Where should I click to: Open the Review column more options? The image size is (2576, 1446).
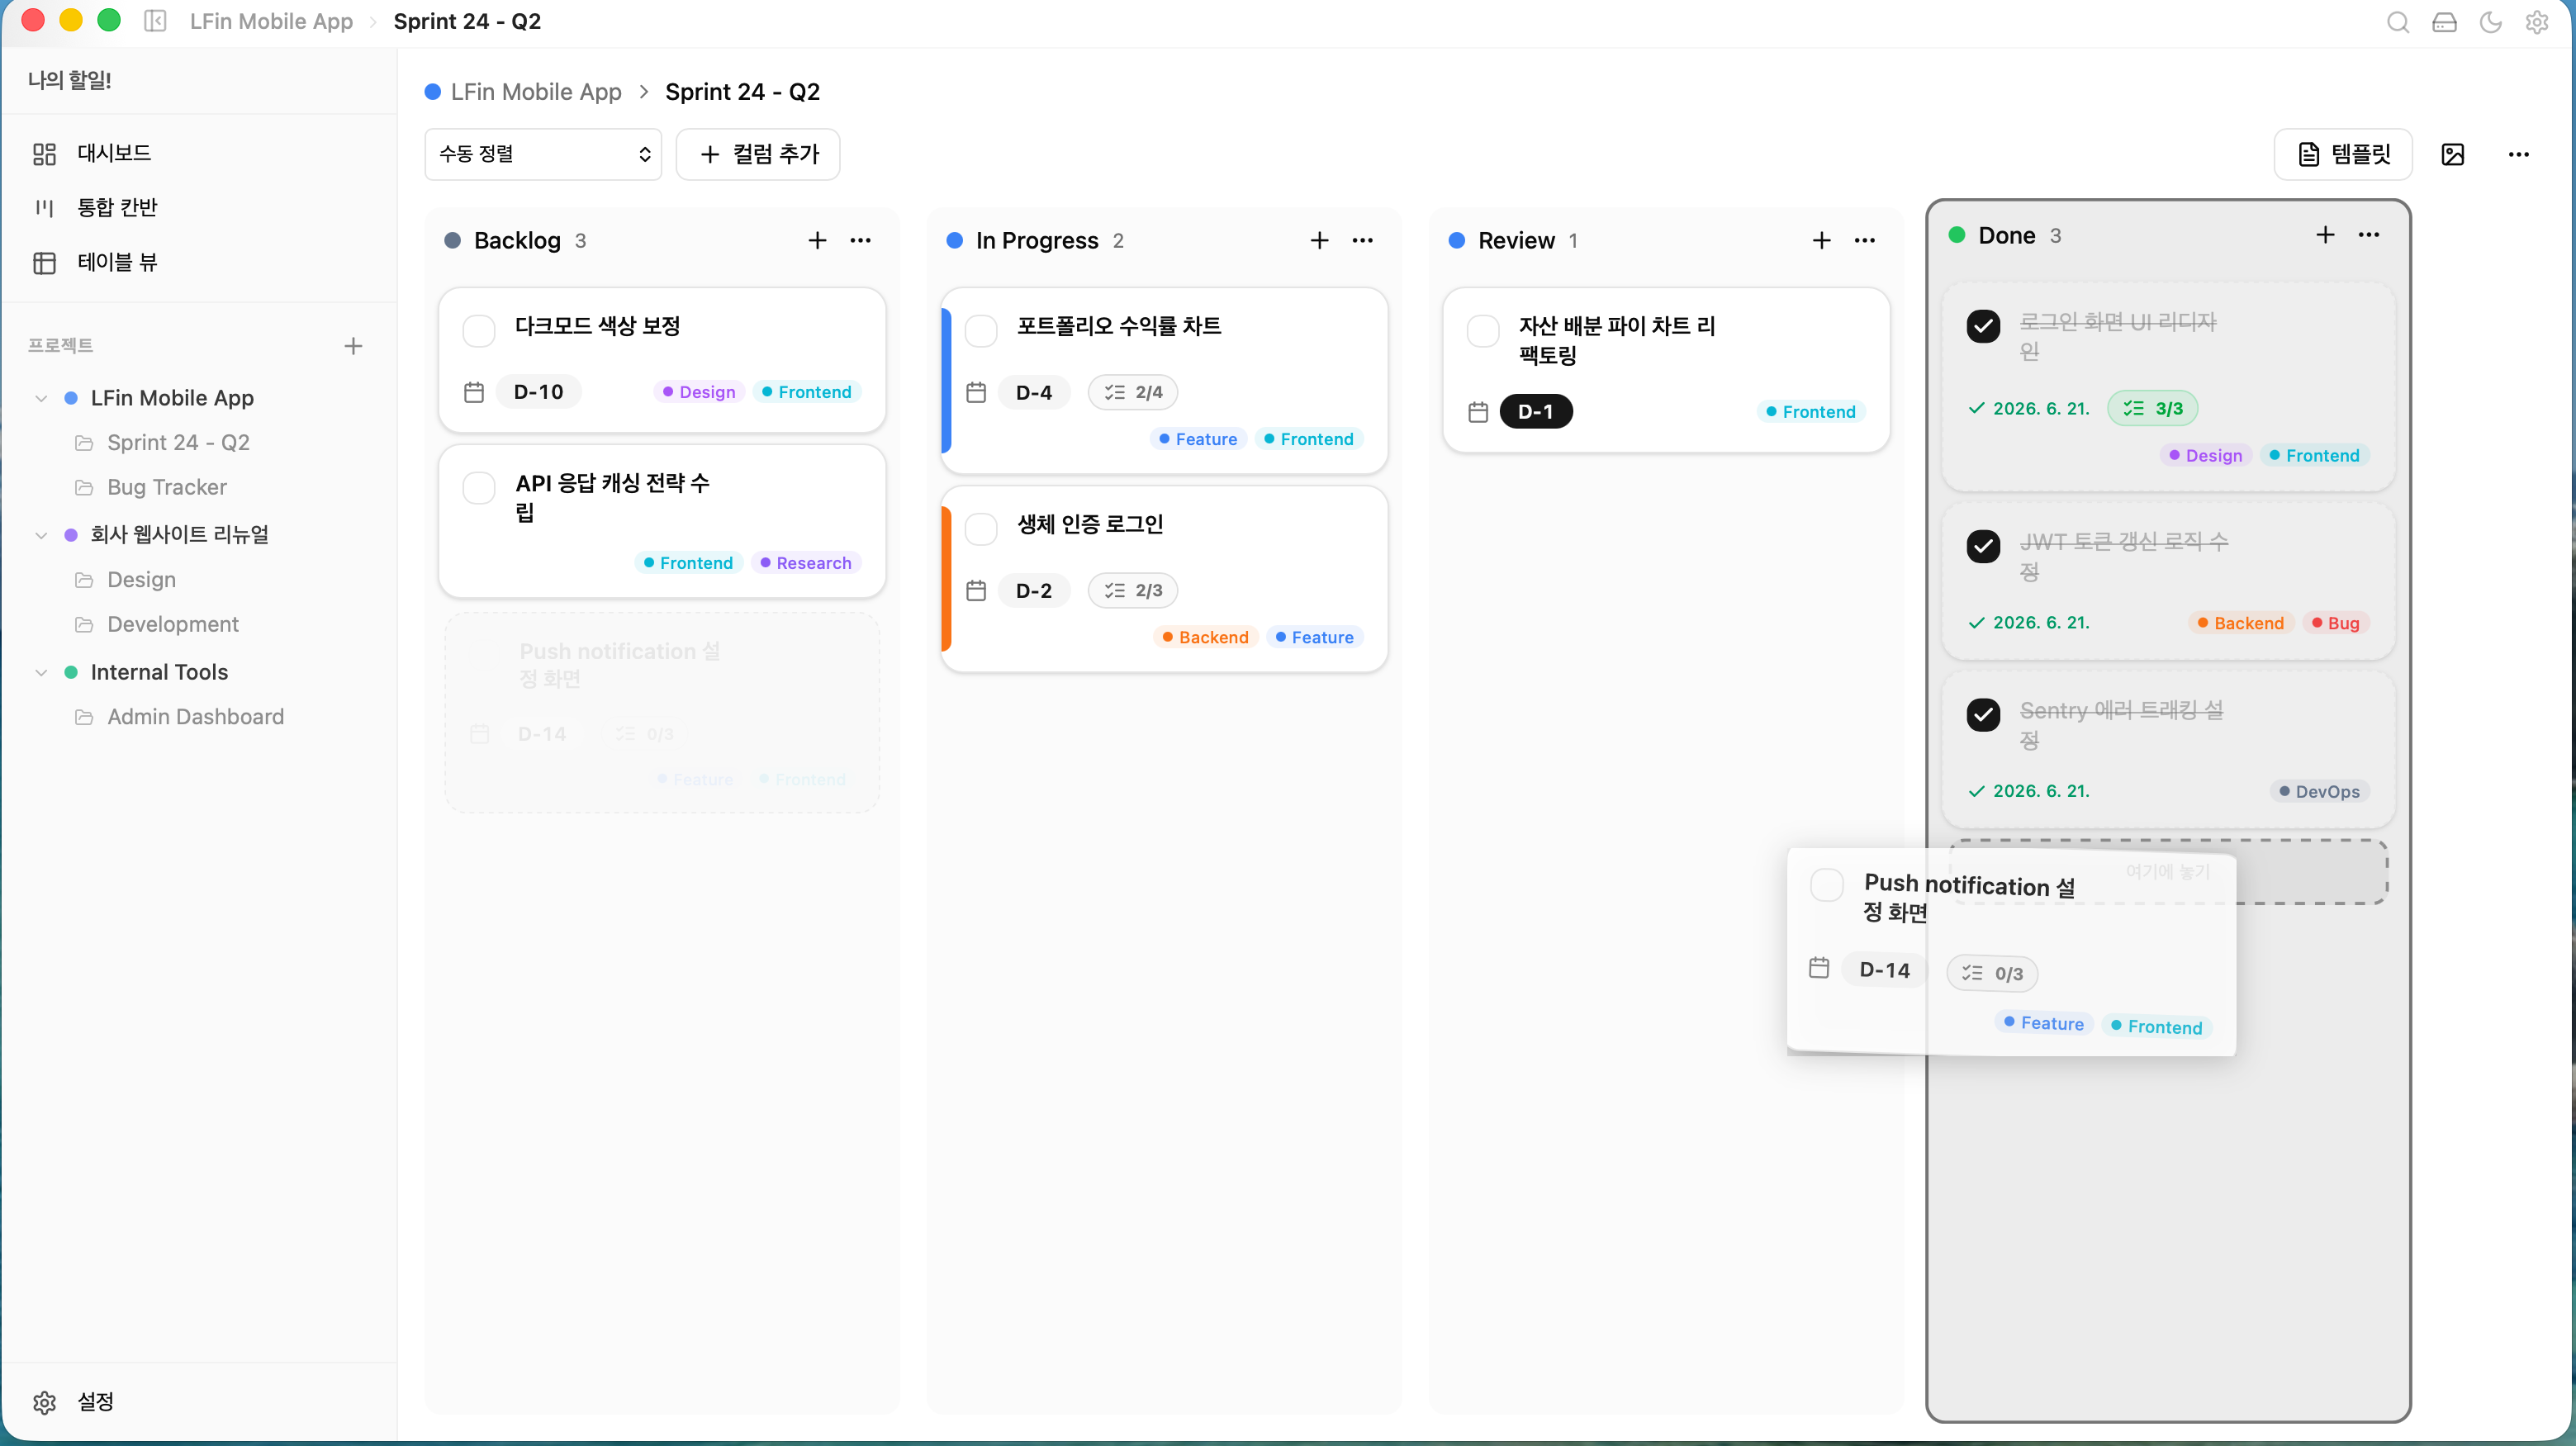coord(1864,240)
